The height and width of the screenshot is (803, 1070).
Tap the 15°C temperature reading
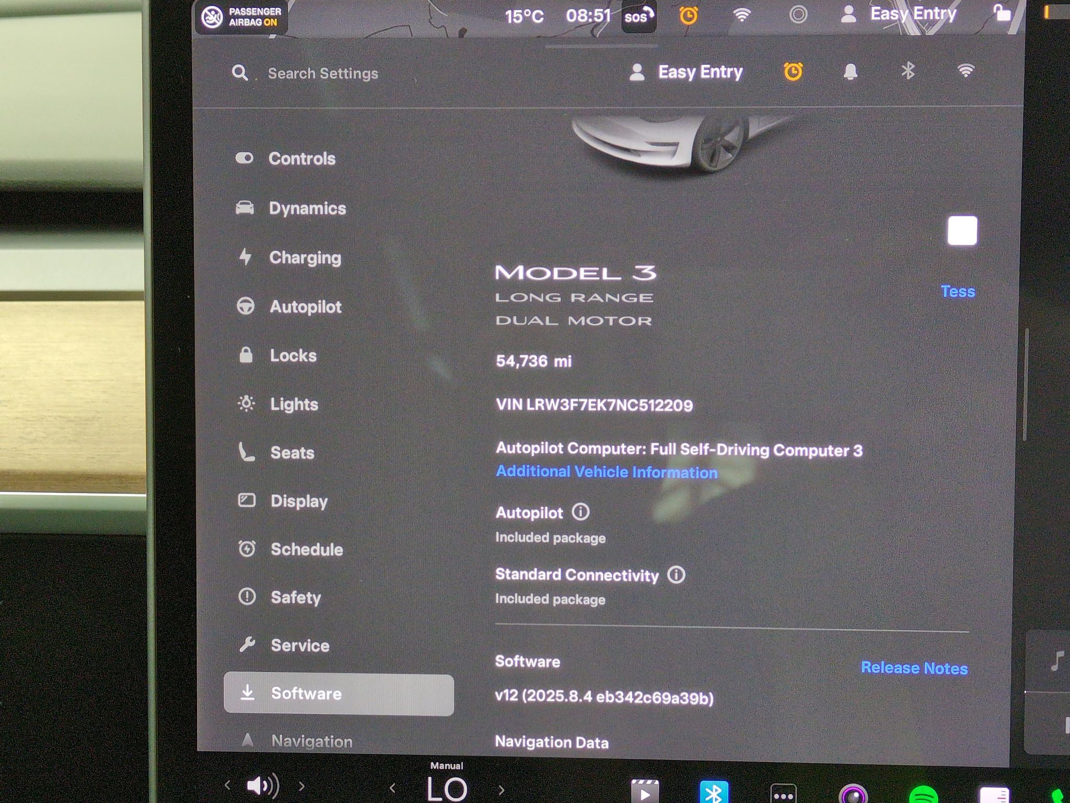click(524, 17)
